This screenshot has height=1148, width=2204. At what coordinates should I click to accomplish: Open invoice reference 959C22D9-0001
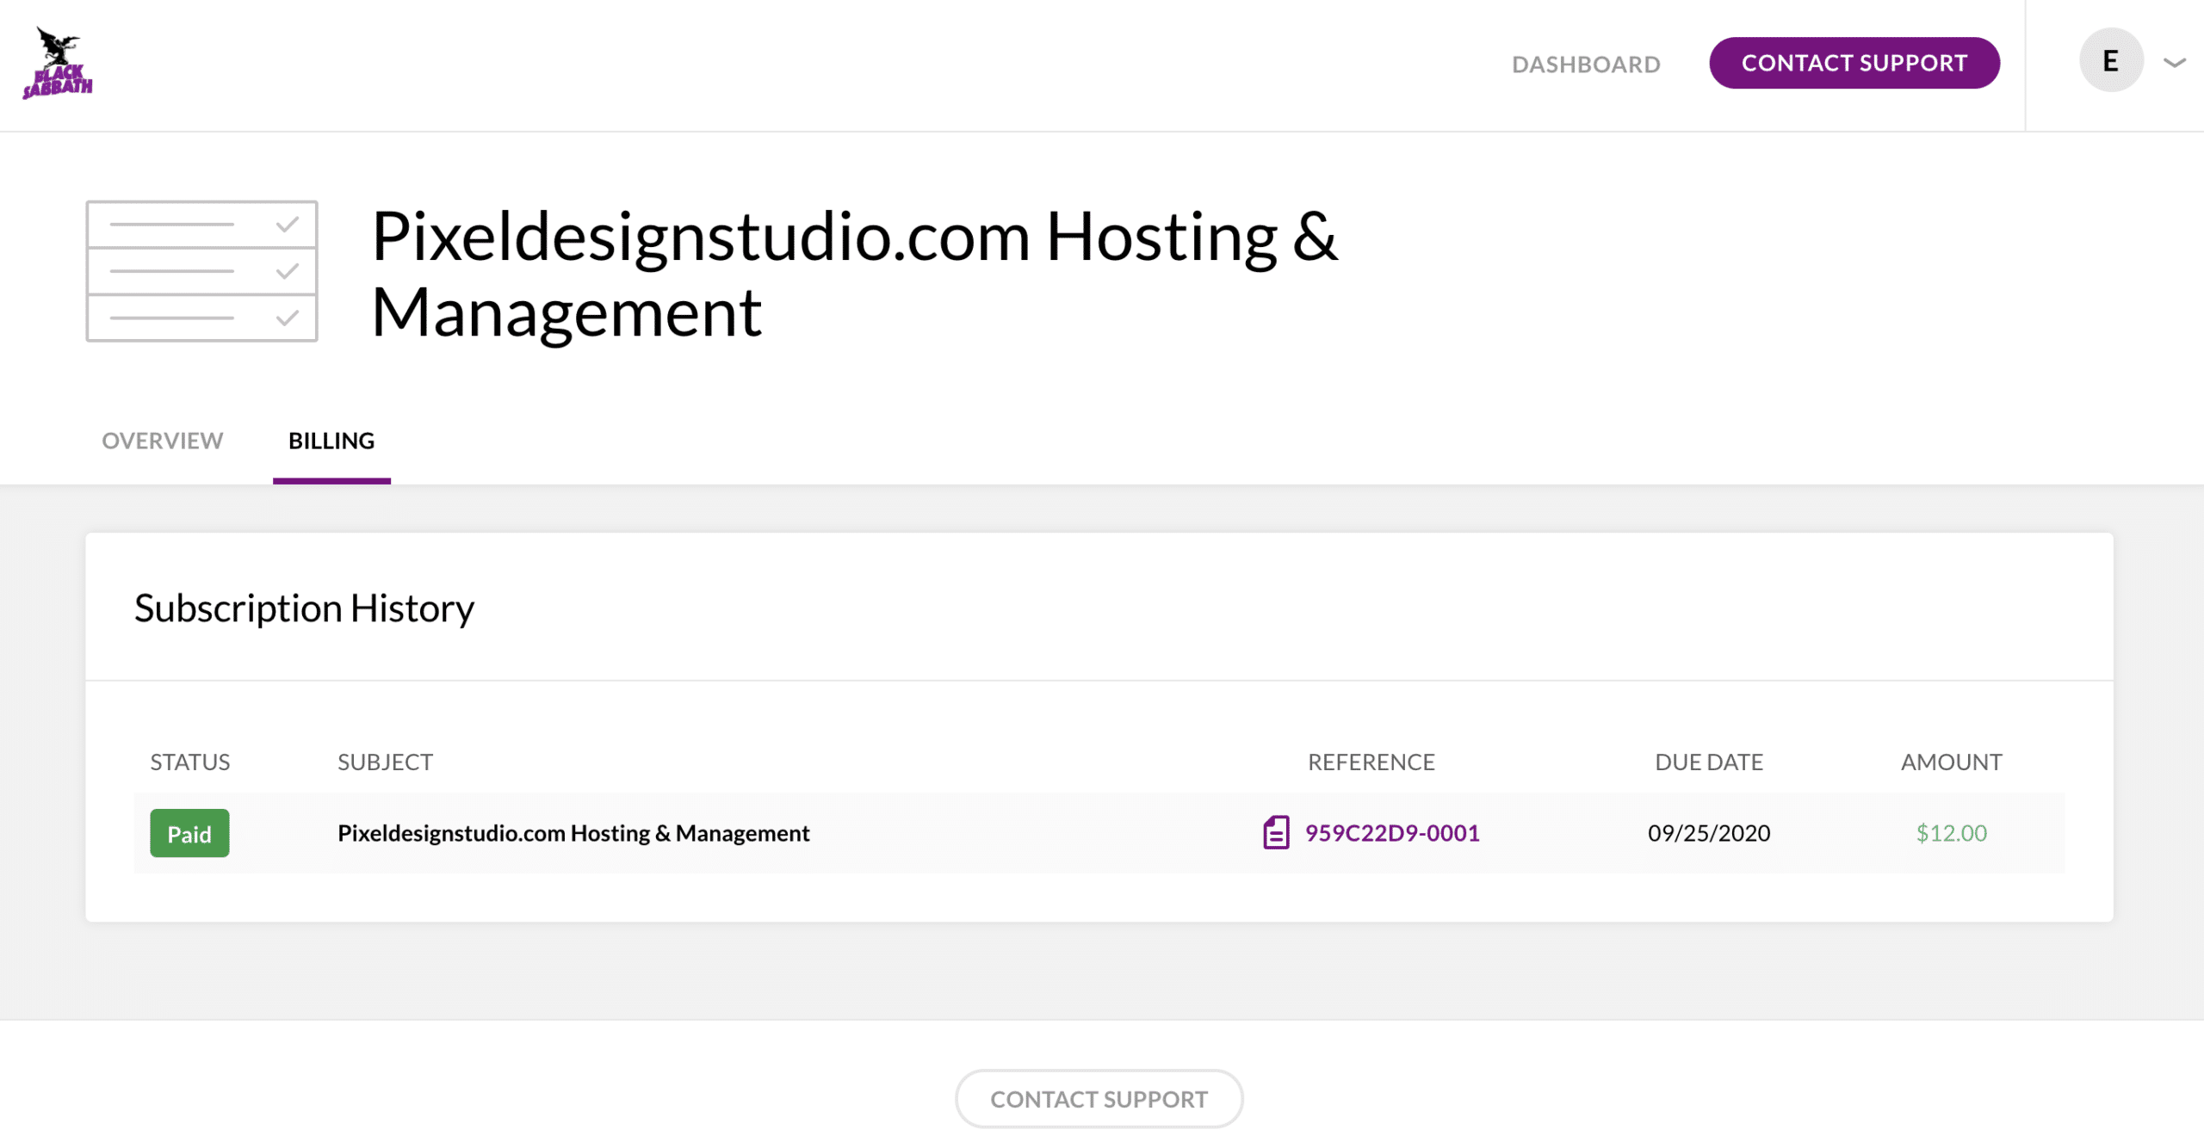tap(1391, 832)
